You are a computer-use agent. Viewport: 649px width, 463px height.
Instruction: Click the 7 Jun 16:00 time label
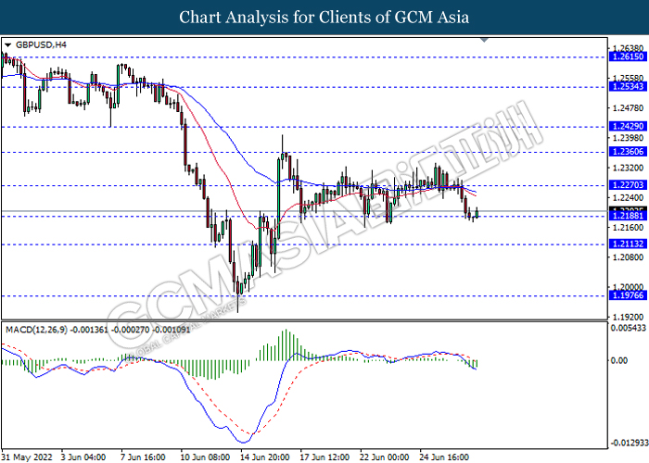pos(143,457)
